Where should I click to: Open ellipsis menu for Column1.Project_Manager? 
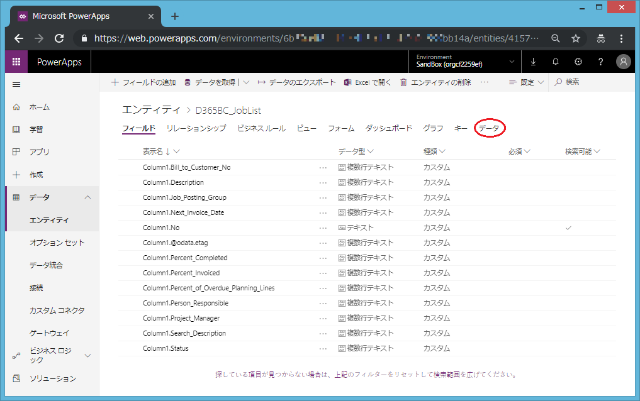click(323, 318)
